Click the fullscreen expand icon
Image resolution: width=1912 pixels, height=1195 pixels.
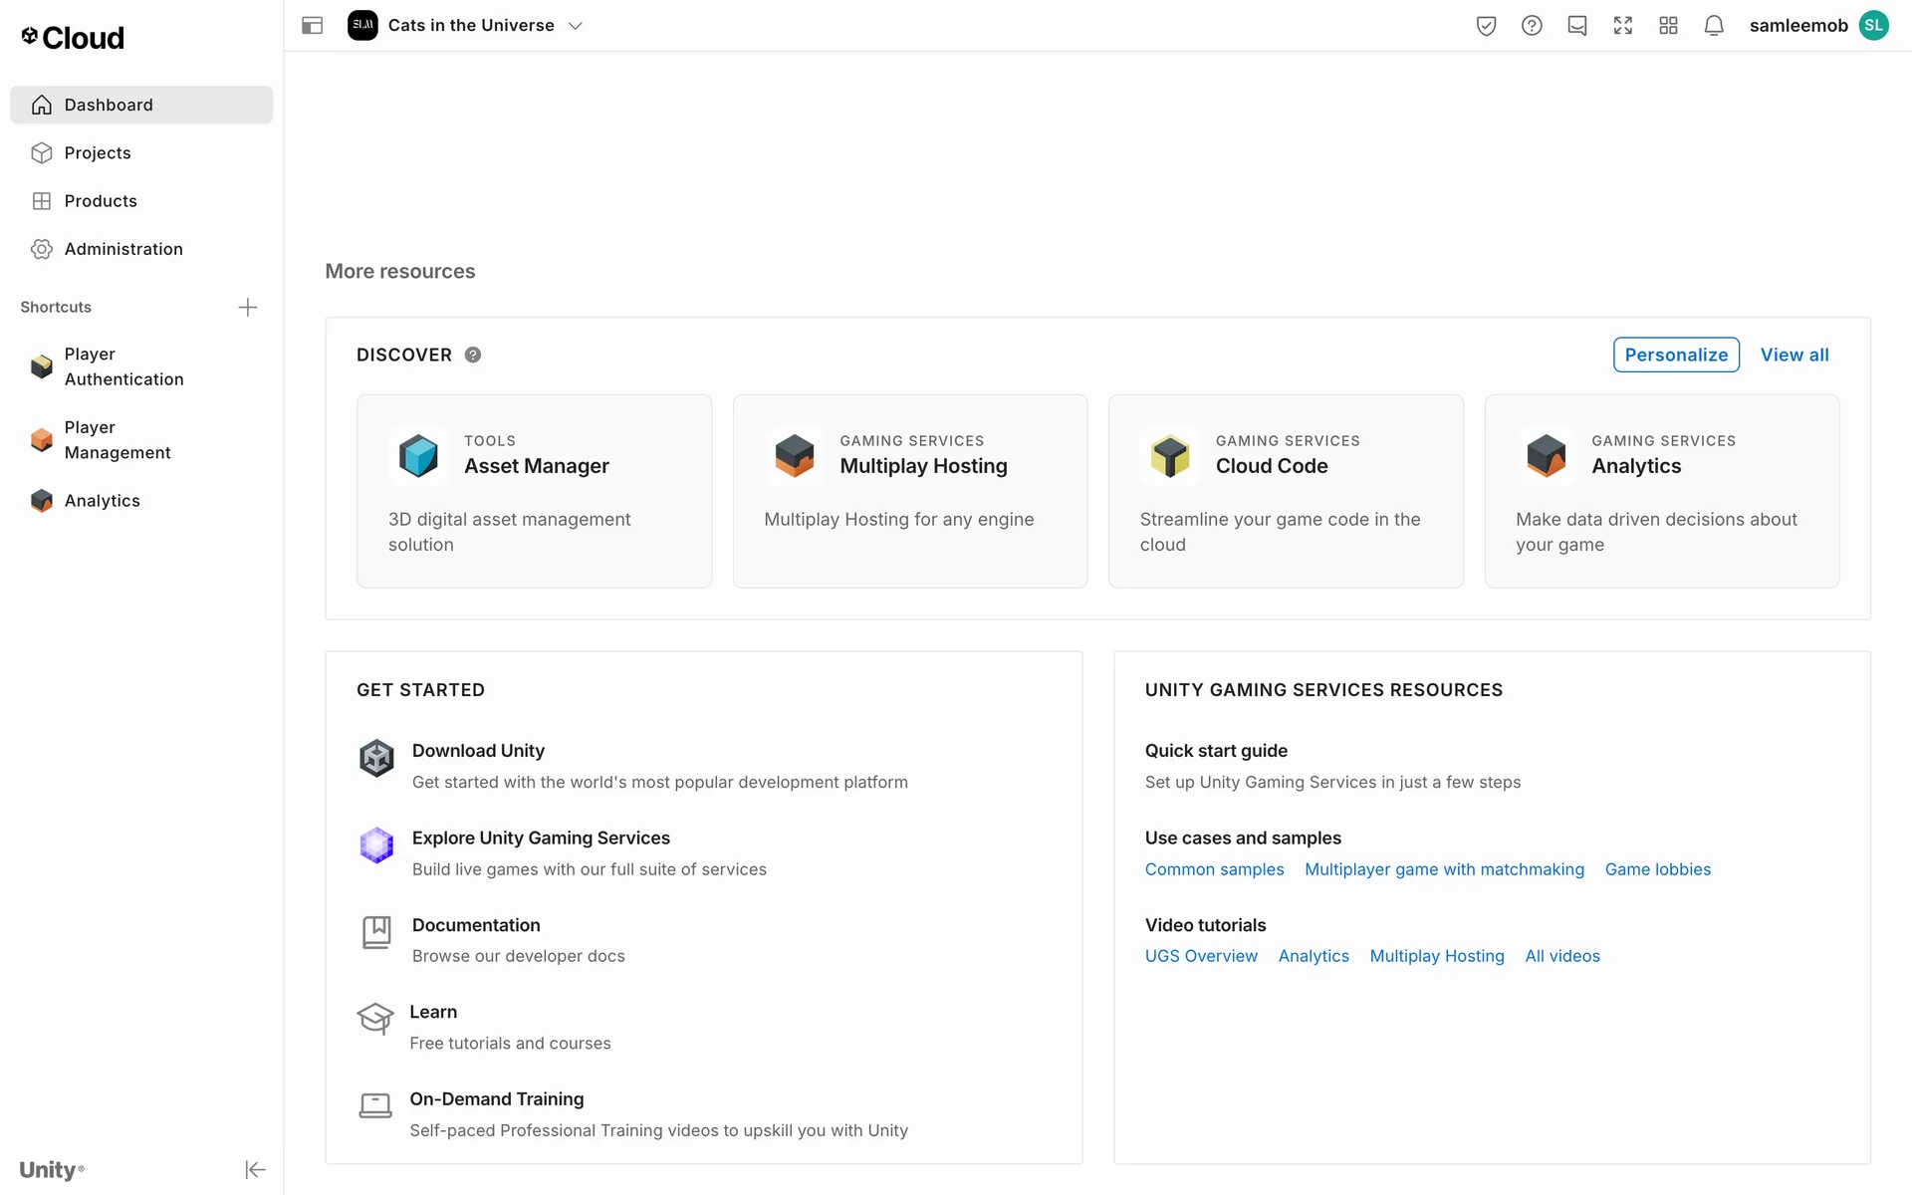click(x=1623, y=26)
